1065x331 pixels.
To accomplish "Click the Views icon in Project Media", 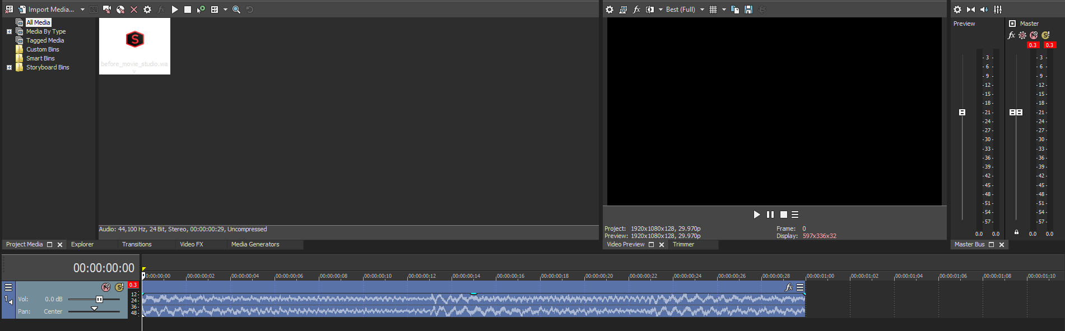I will [x=215, y=10].
